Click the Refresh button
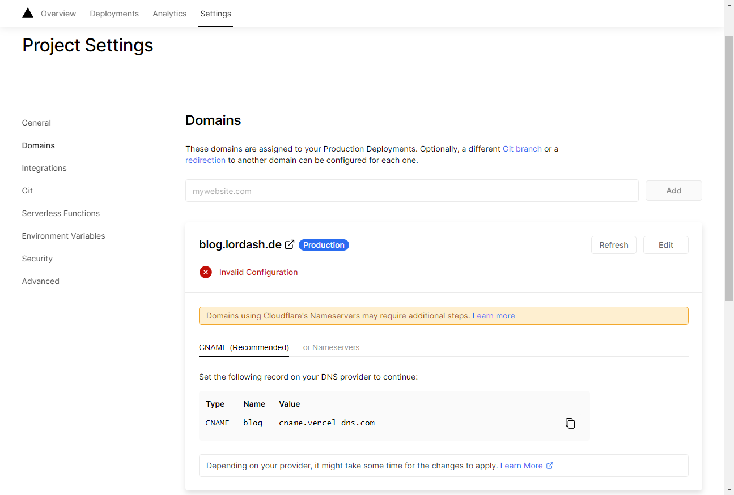The image size is (734, 495). click(614, 245)
